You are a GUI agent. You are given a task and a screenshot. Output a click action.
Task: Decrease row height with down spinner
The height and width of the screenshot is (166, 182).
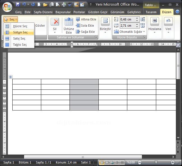137,21
